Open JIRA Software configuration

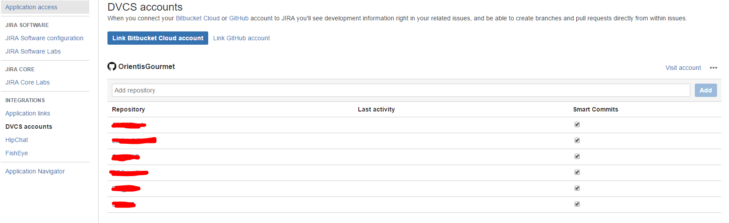coord(44,38)
